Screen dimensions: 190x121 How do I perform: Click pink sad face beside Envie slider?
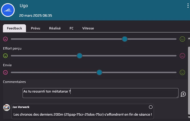pyautogui.click(x=5, y=72)
